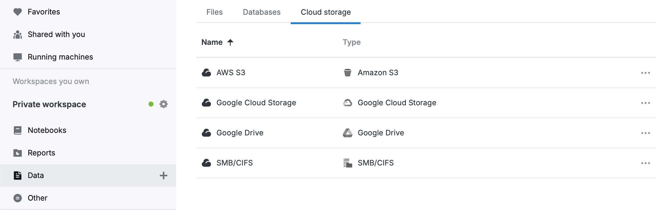Click the SMB/CIFS share type icon
The image size is (667, 210).
[x=348, y=163]
